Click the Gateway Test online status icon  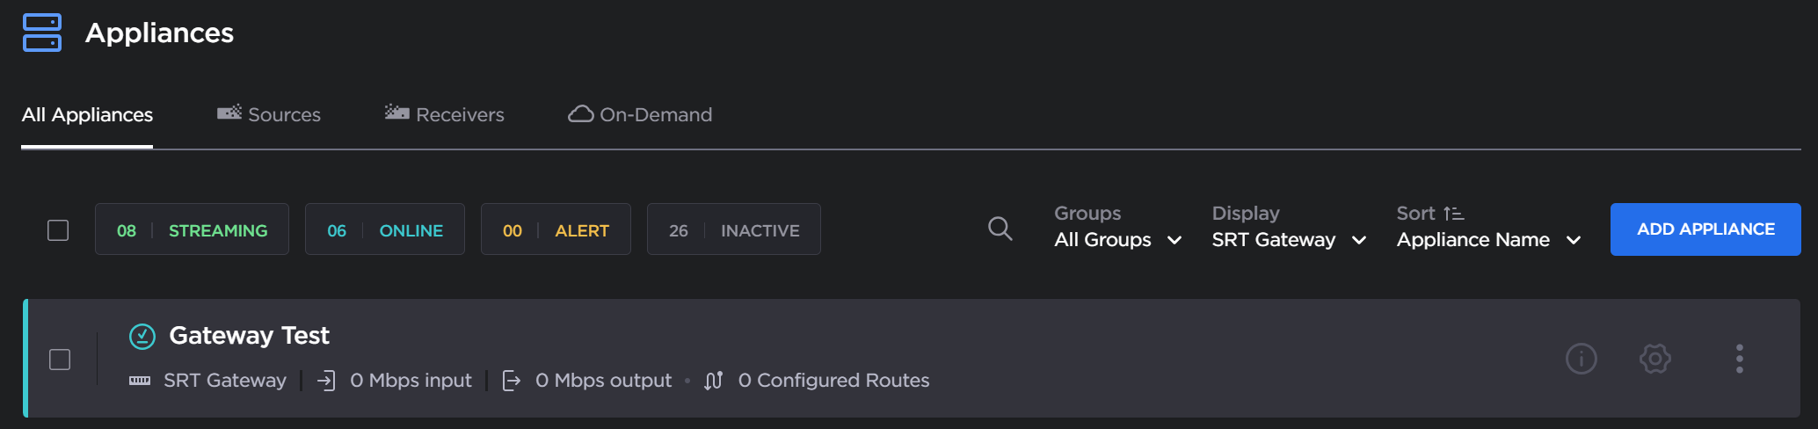142,336
